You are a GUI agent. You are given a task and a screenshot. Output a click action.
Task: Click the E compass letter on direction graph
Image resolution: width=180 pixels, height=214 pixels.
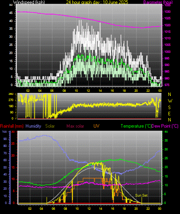[x=169, y=113]
